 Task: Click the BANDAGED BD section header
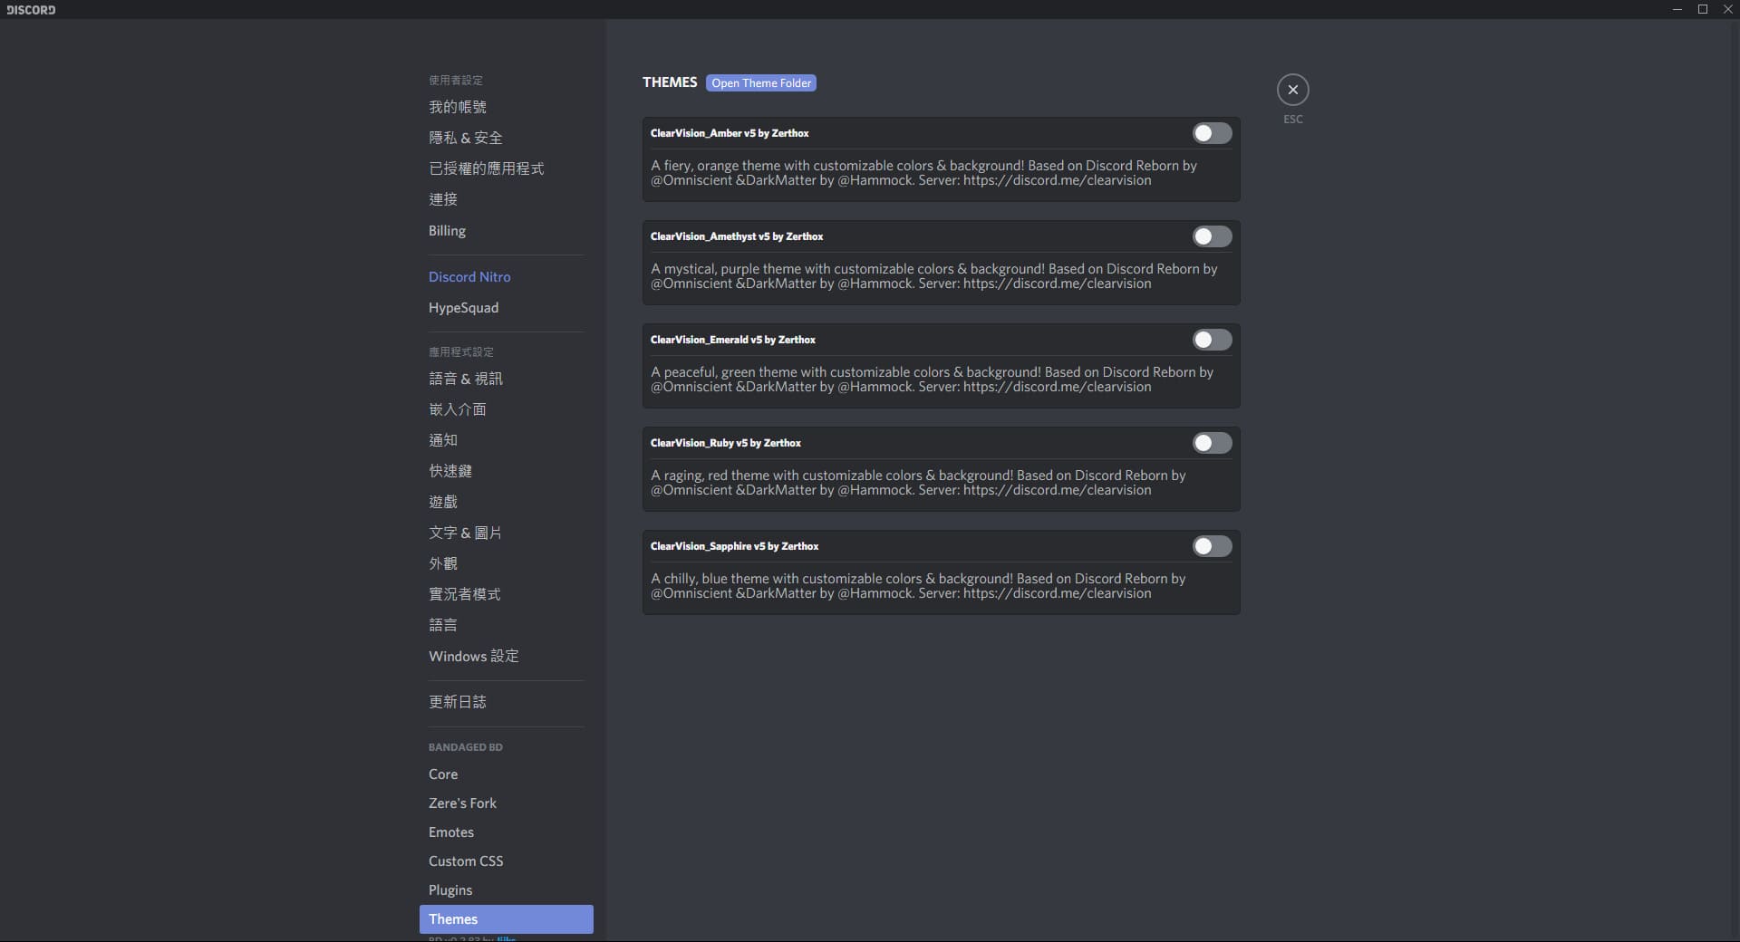(466, 747)
